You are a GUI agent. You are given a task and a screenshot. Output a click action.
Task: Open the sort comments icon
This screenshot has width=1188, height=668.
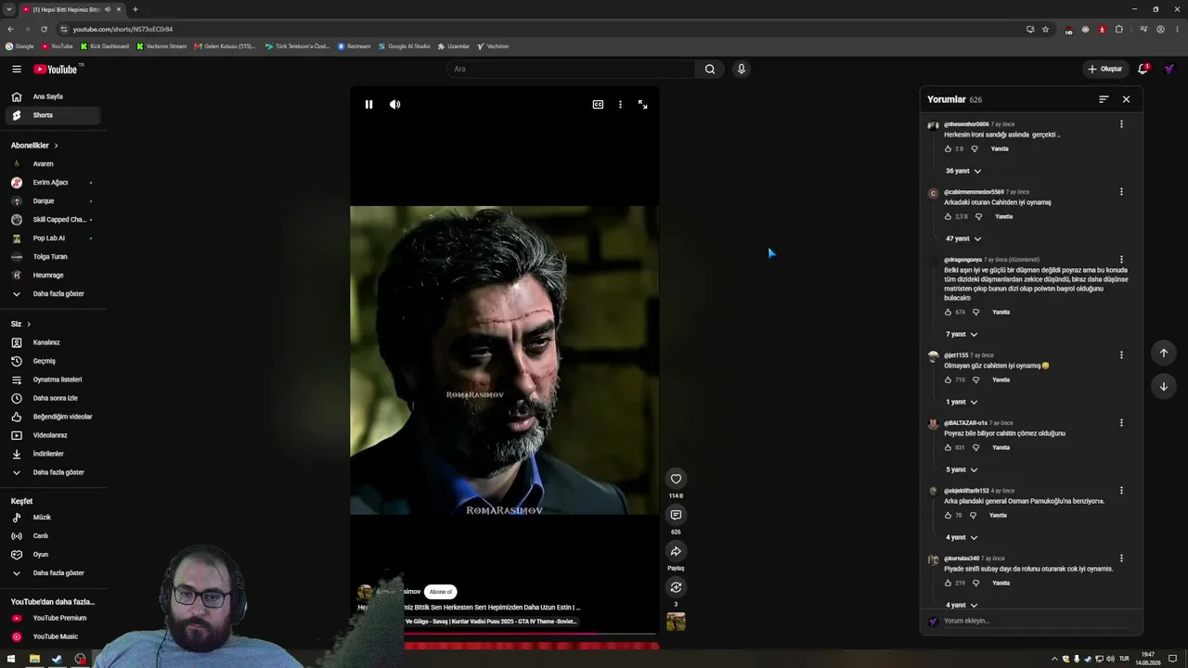(x=1104, y=99)
